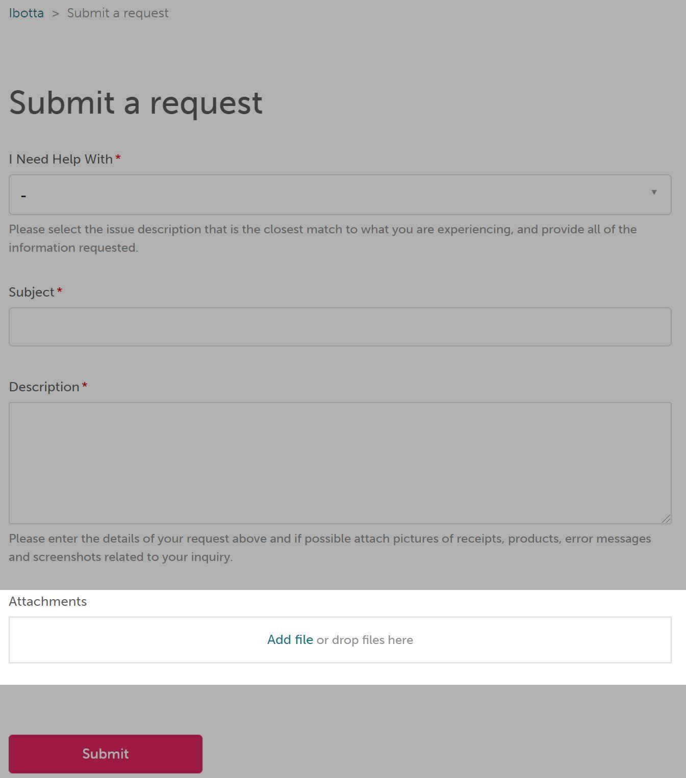Open the I Need Help With dropdown
The height and width of the screenshot is (778, 686).
(340, 195)
